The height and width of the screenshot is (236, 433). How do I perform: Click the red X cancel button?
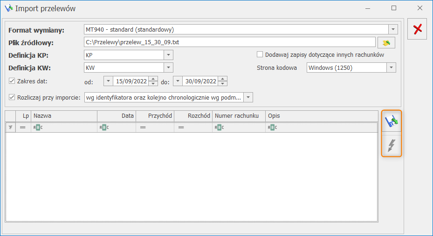[x=417, y=29]
